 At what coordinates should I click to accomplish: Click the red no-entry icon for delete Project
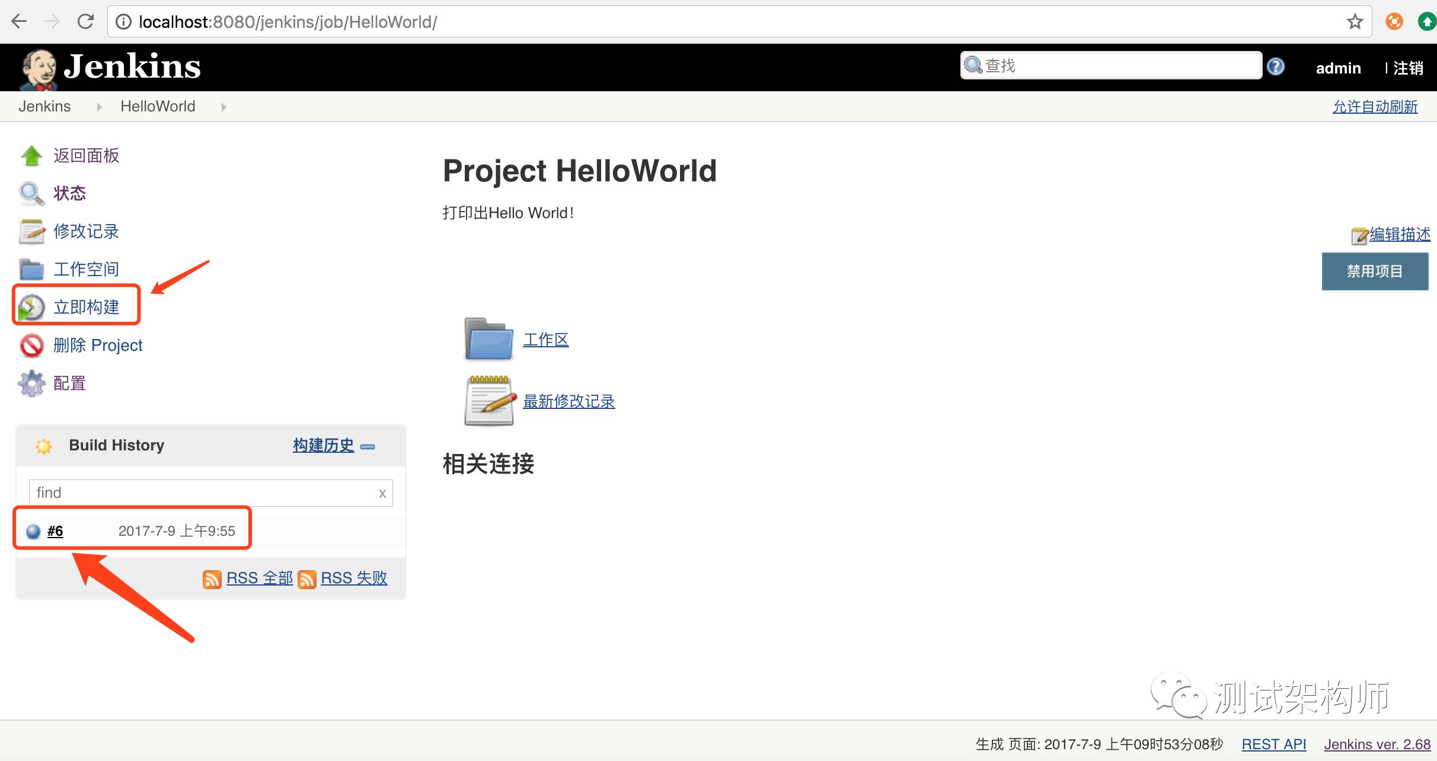click(31, 346)
